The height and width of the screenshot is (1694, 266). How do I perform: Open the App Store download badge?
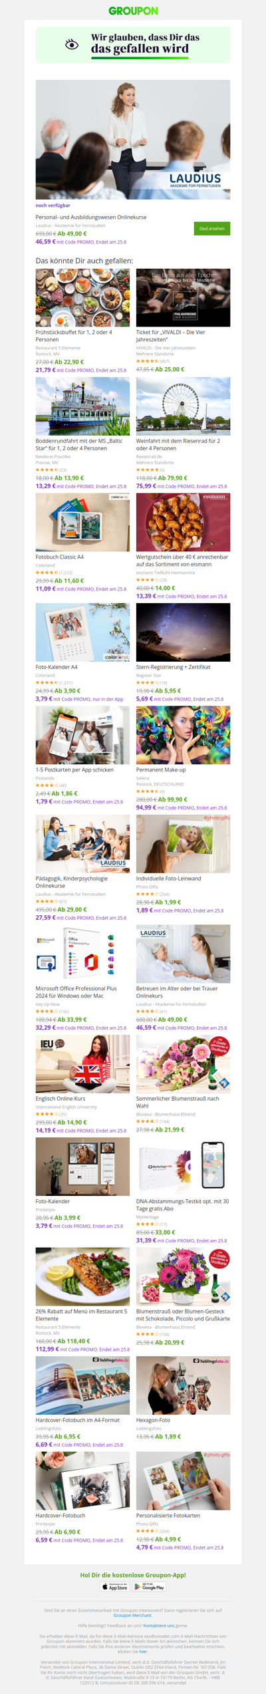click(x=114, y=1587)
